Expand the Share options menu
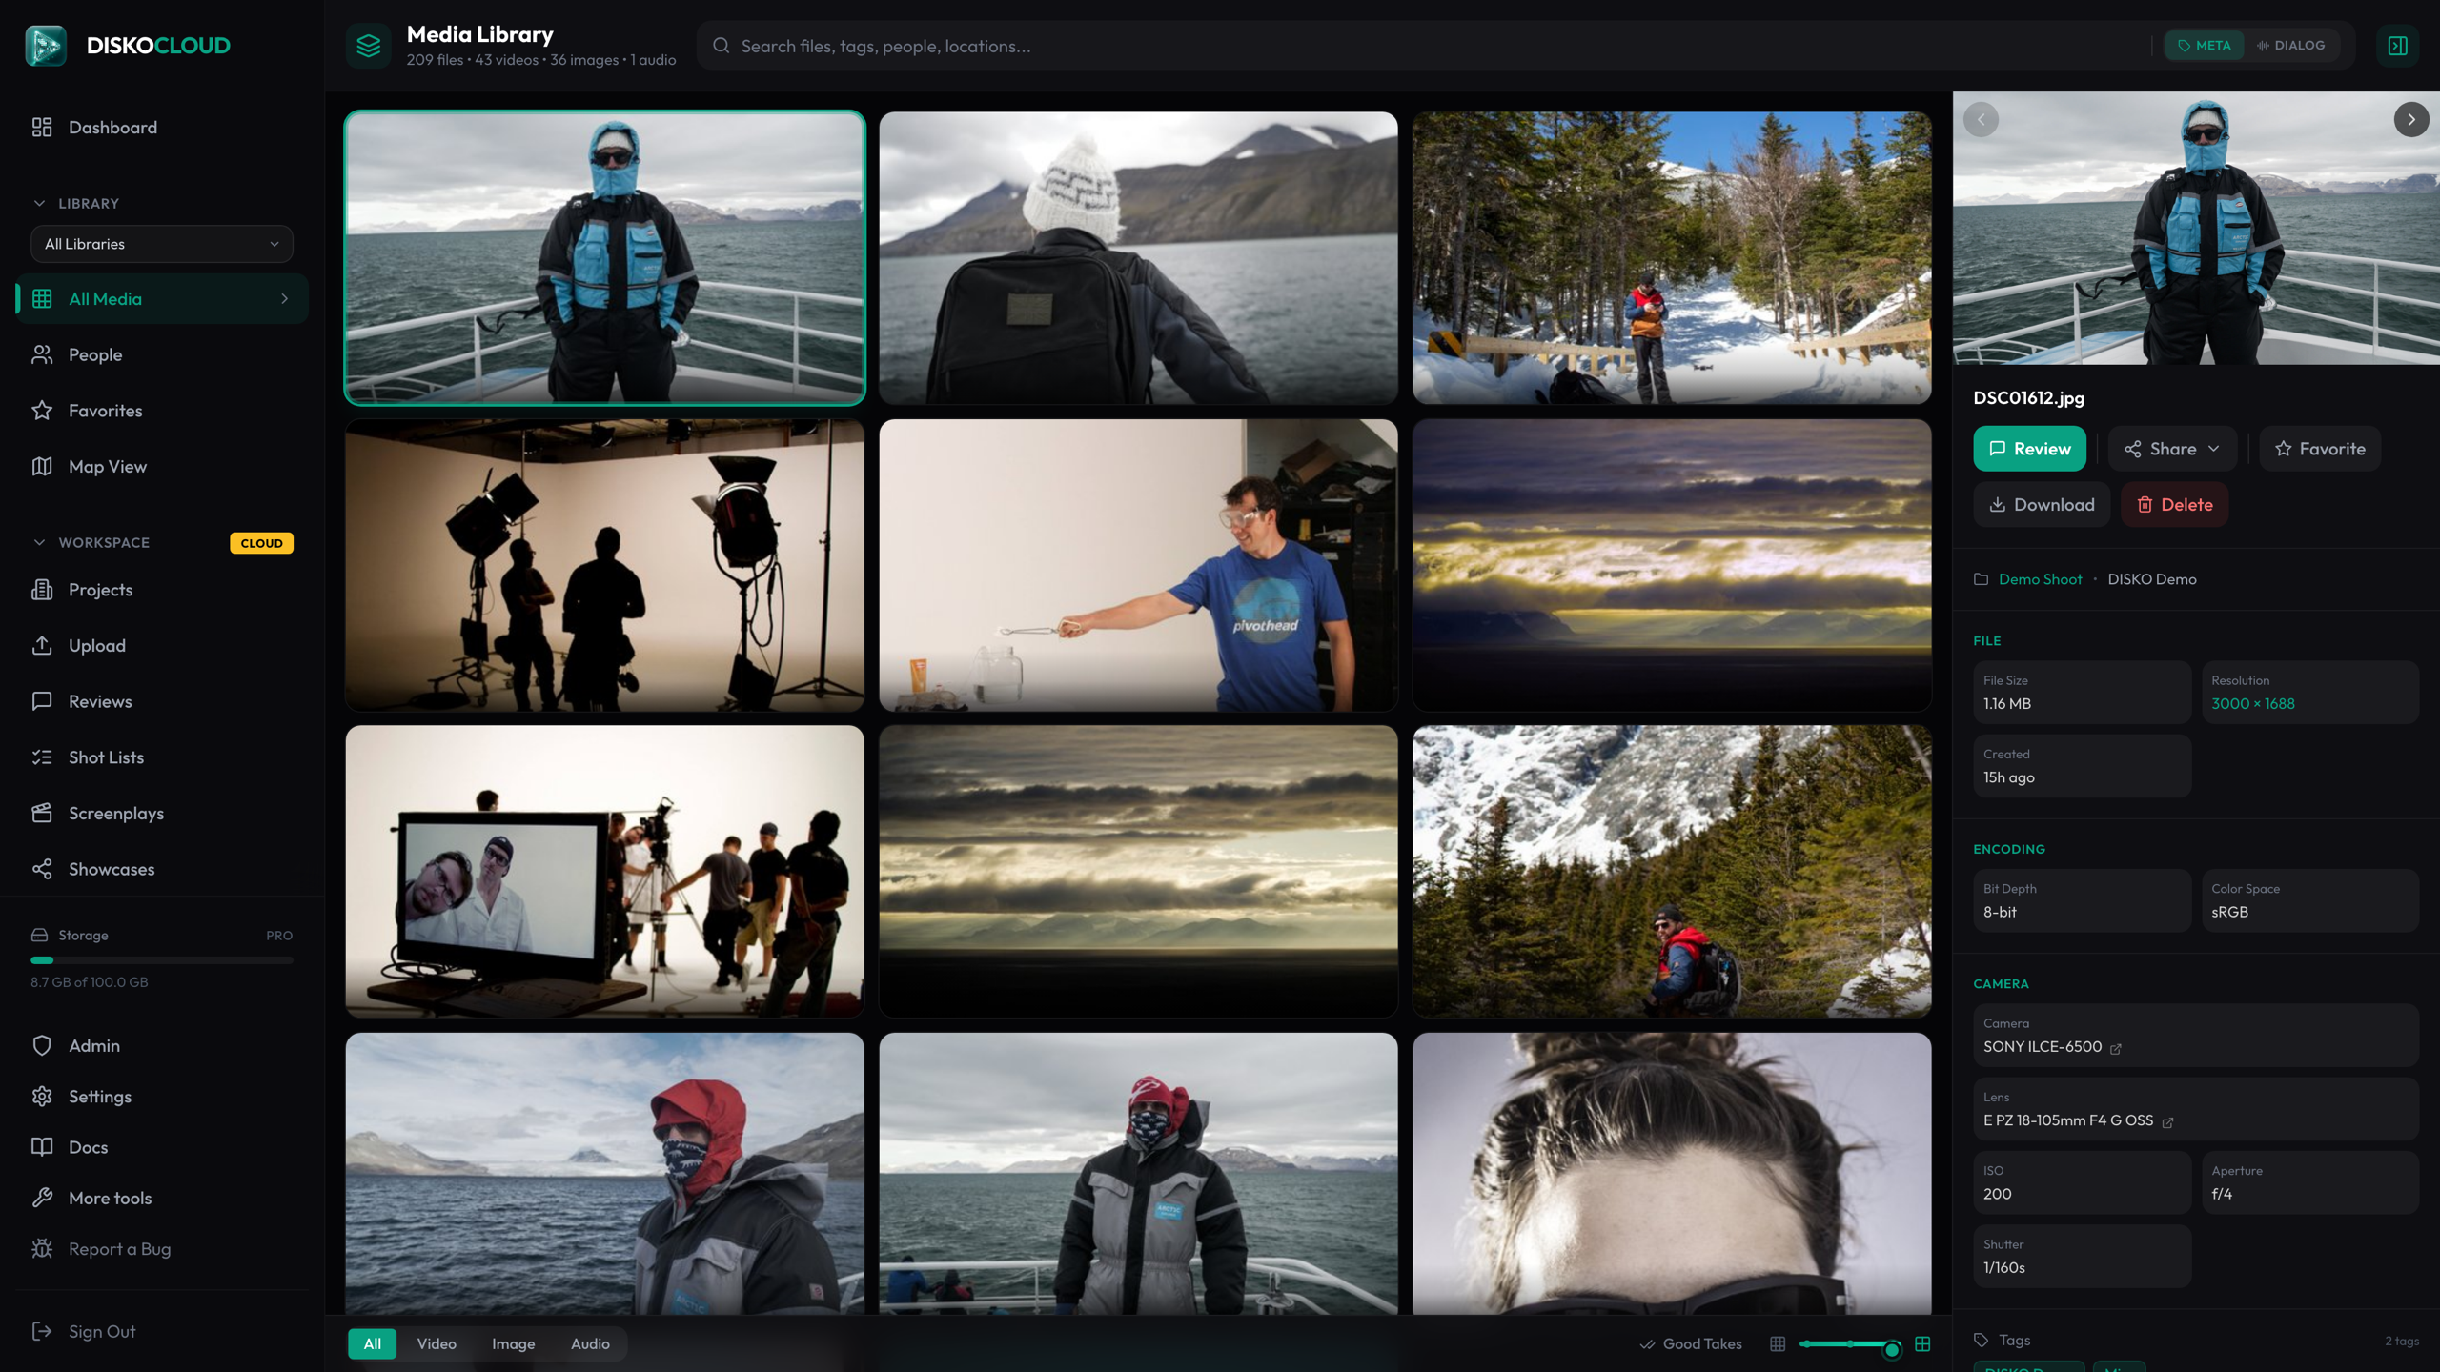This screenshot has width=2440, height=1372. coord(2172,449)
